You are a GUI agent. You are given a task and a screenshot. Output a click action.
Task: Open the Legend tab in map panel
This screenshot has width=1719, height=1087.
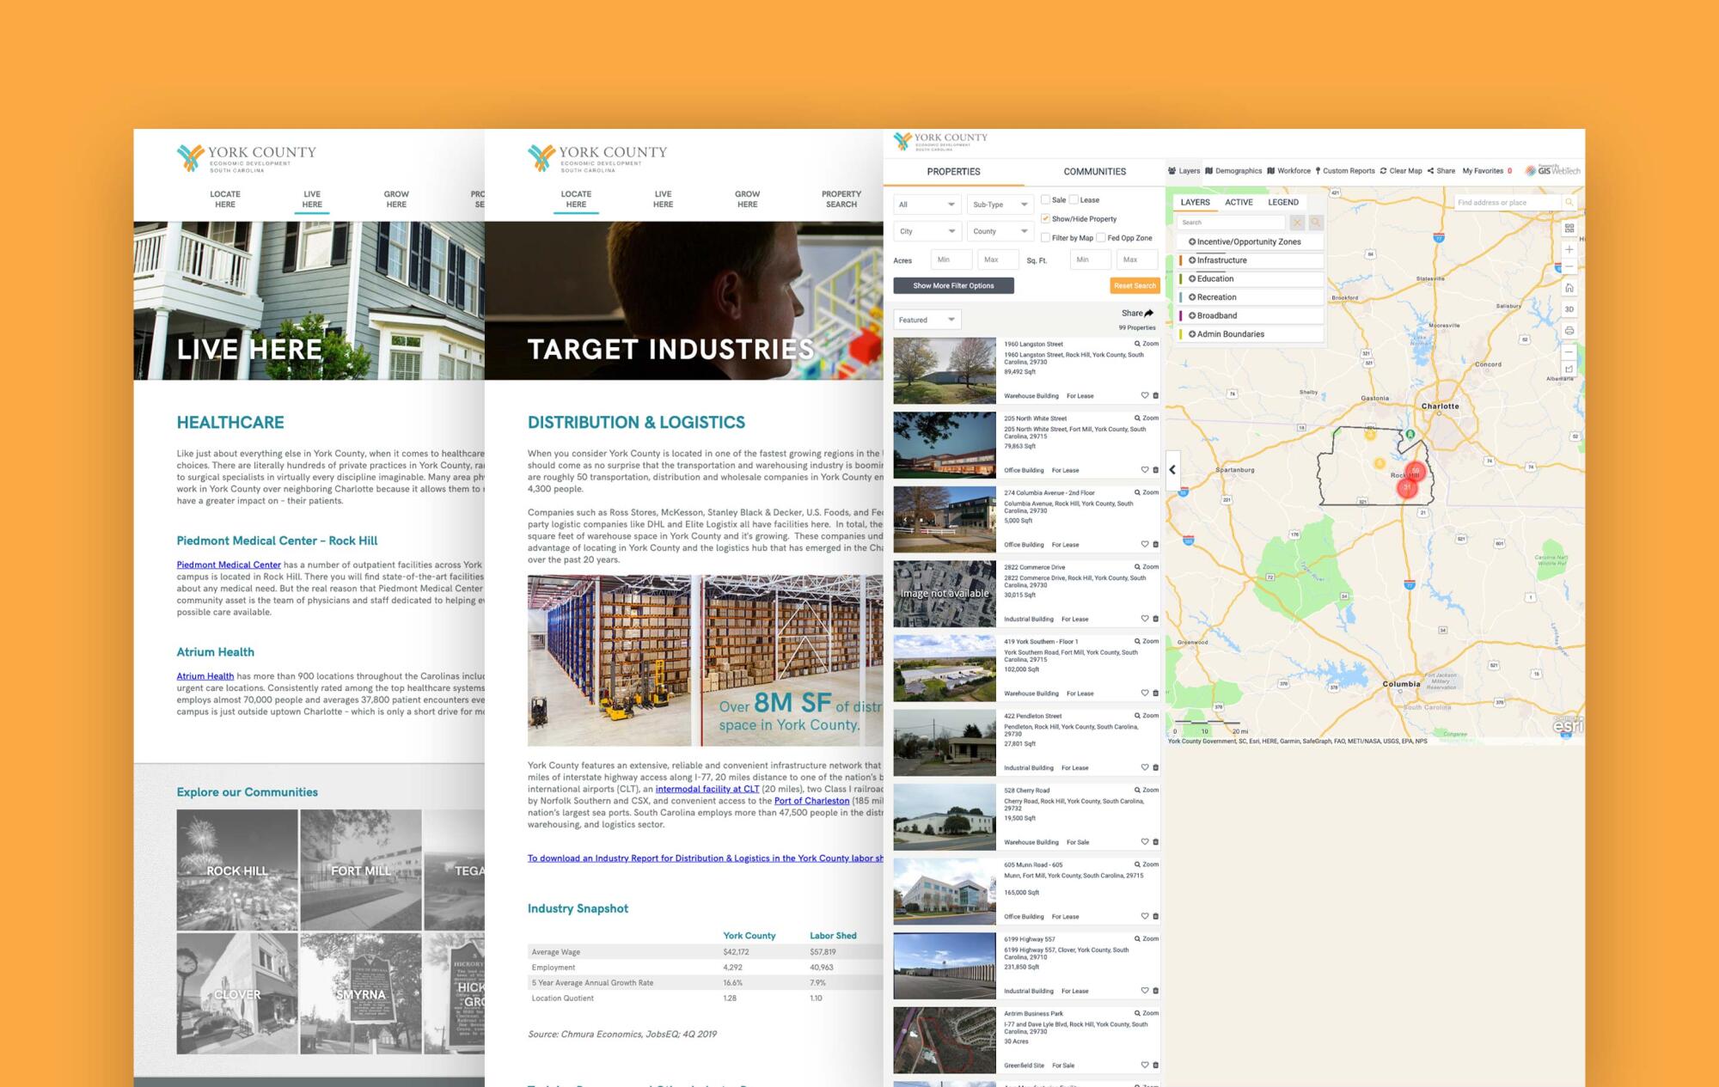click(1282, 203)
